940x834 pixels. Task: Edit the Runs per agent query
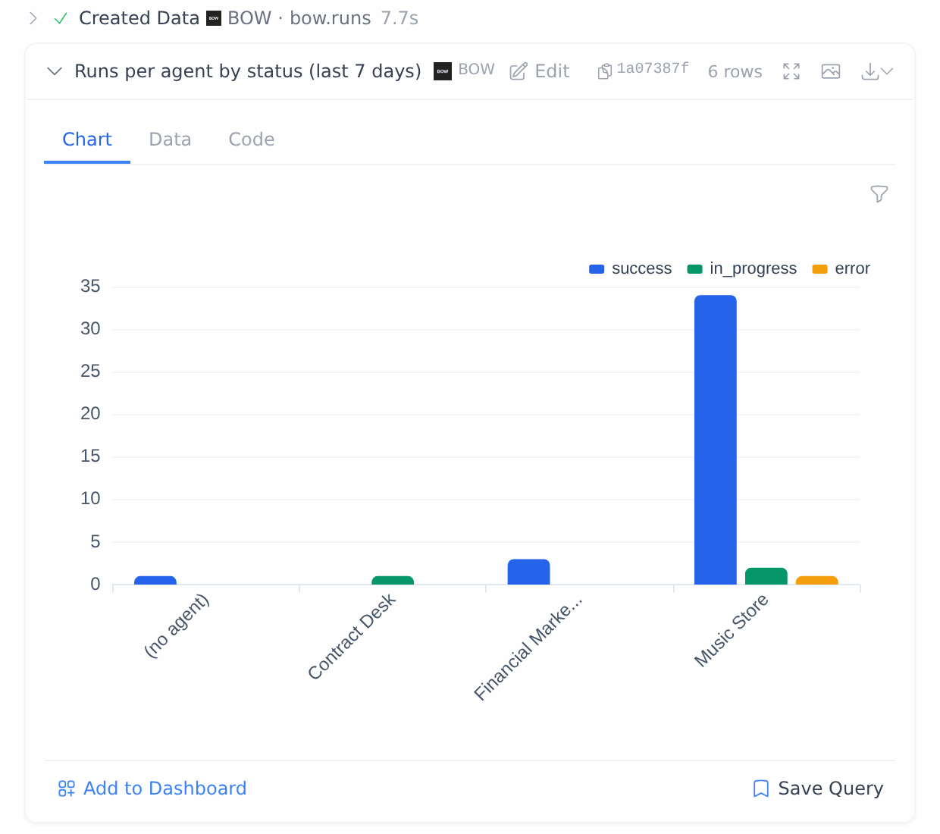[x=540, y=71]
